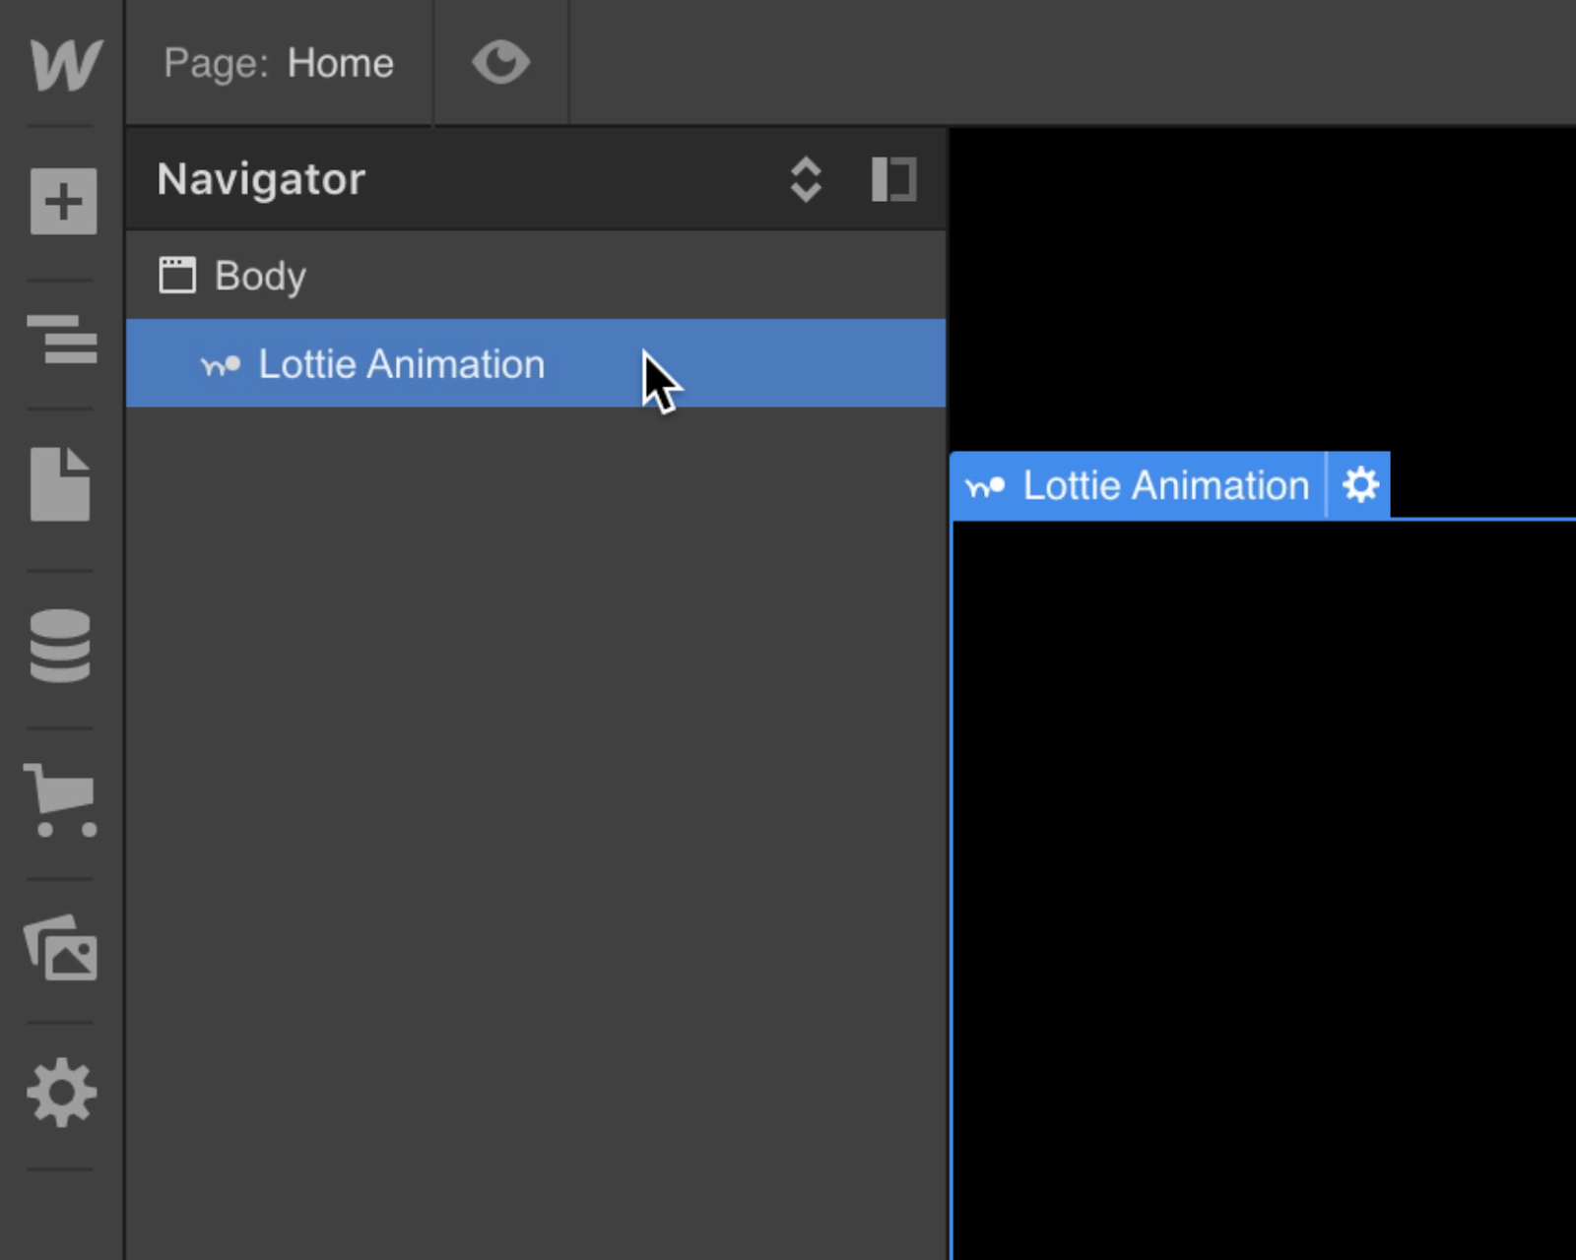Image resolution: width=1576 pixels, height=1260 pixels.
Task: Pin the Navigator panel open
Action: pyautogui.click(x=893, y=179)
